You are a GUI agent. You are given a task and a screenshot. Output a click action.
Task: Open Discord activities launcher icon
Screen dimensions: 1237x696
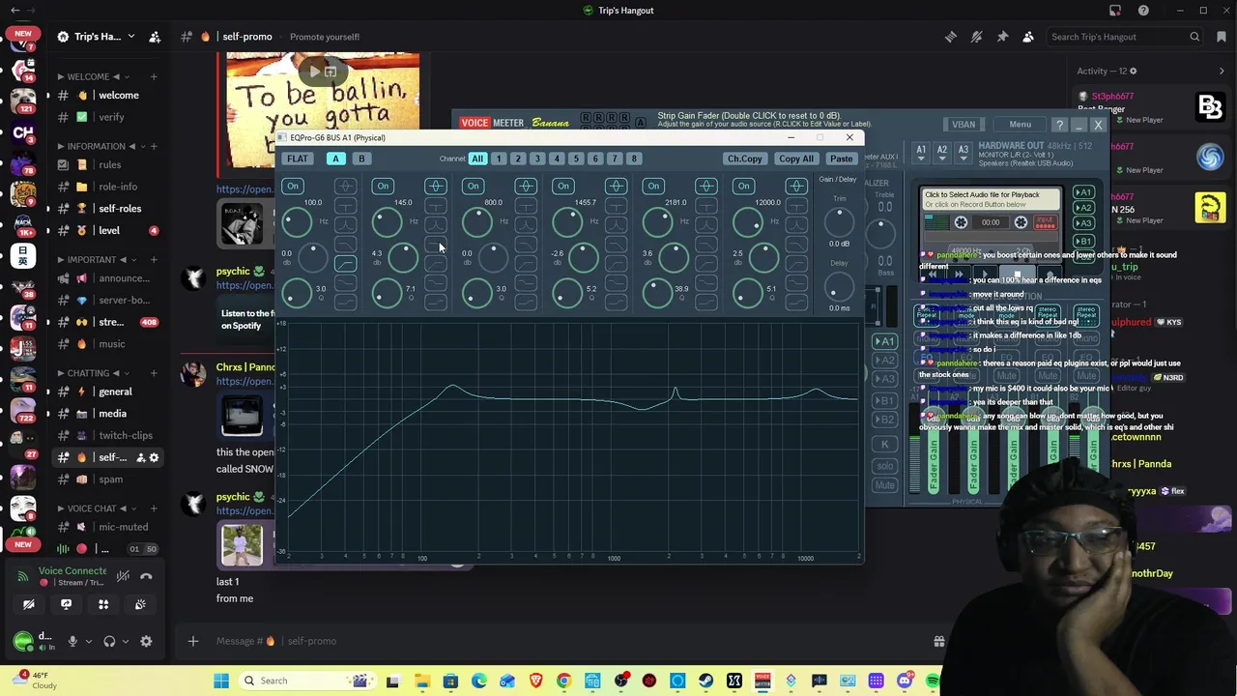point(103,604)
